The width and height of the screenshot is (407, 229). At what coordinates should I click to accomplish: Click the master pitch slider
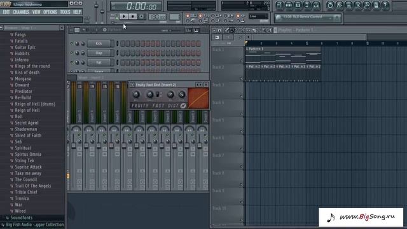(102, 11)
